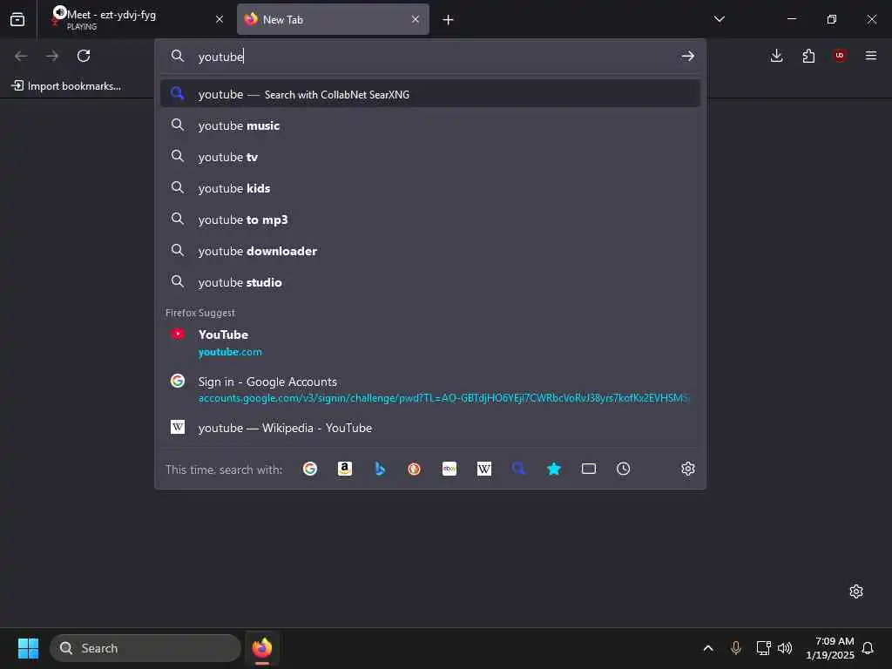Search this time with Google icon

[x=310, y=469]
